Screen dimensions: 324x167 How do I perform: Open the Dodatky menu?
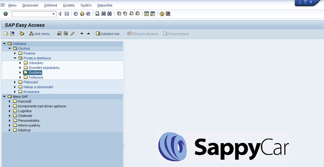[x=69, y=5]
